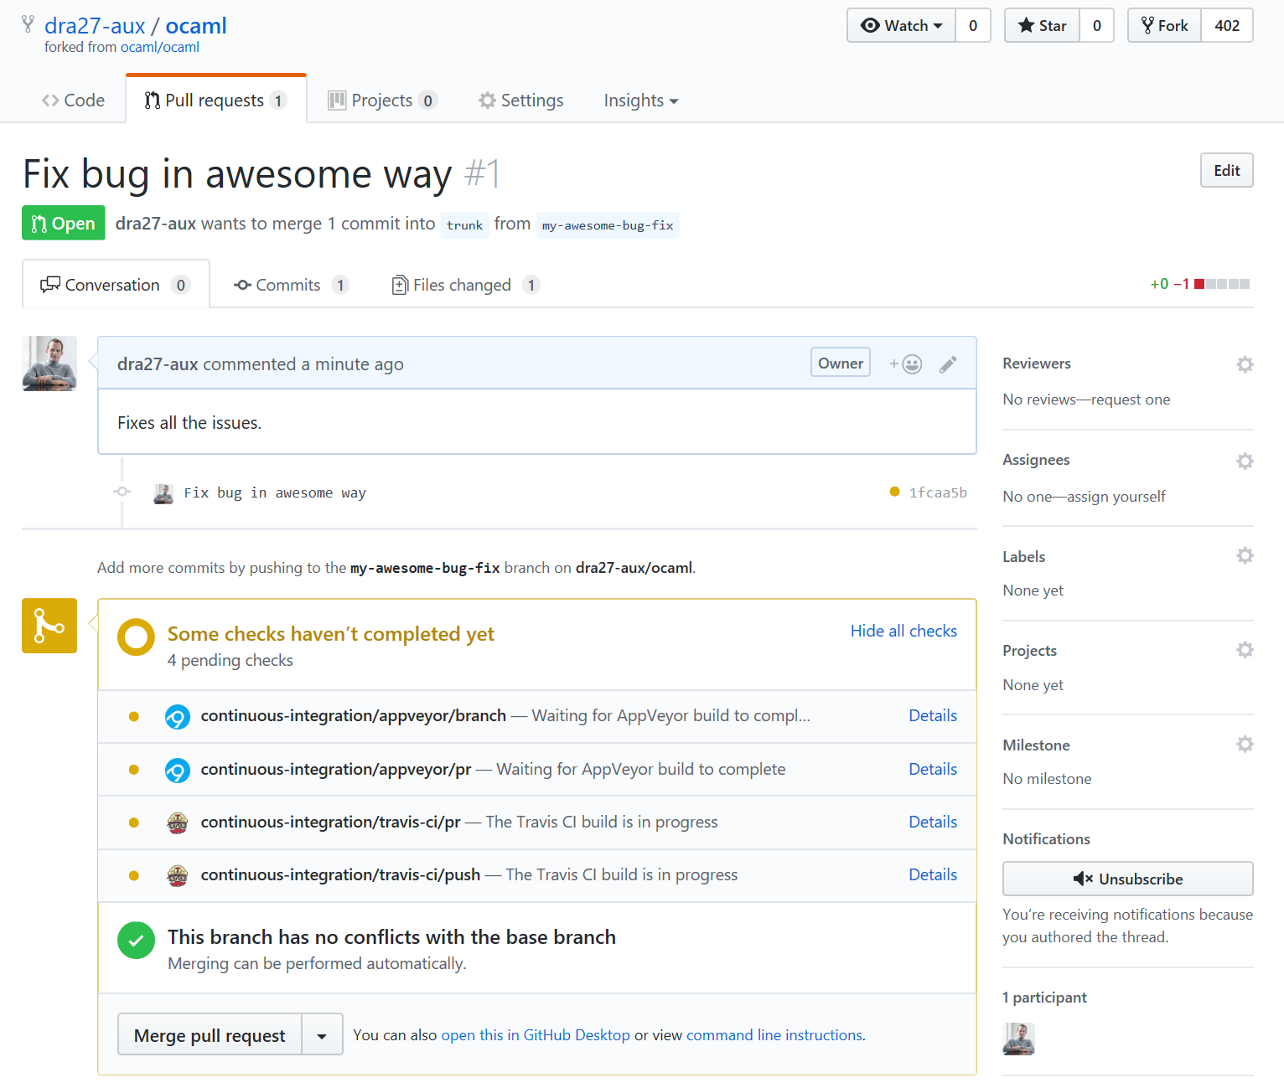The width and height of the screenshot is (1284, 1088).
Task: Click dra27-aux comment avatar image
Action: pyautogui.click(x=49, y=364)
